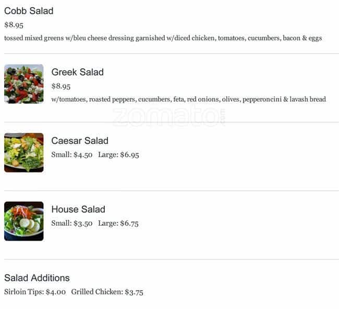
Task: Select House Salad small $3.50 price
Action: point(72,224)
